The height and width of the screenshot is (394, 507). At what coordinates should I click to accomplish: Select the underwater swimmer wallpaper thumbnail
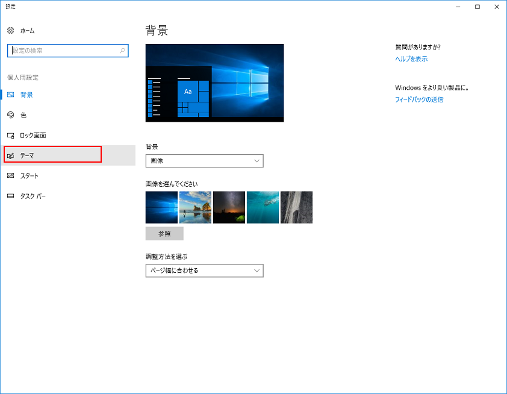point(263,207)
